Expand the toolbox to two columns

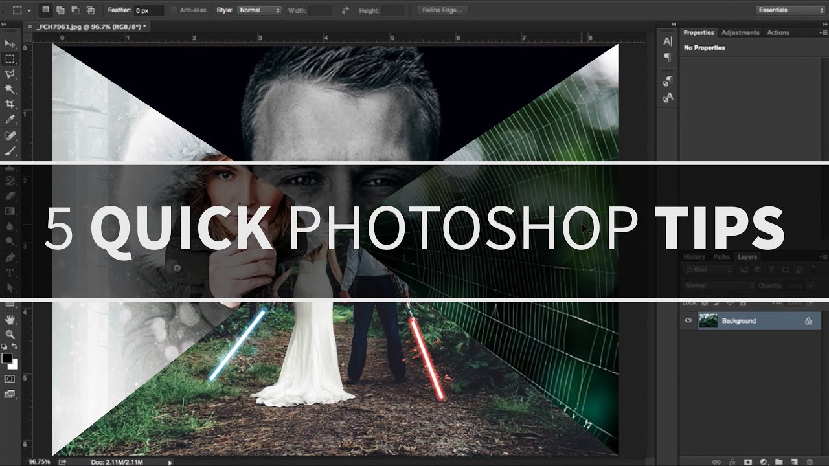point(5,24)
